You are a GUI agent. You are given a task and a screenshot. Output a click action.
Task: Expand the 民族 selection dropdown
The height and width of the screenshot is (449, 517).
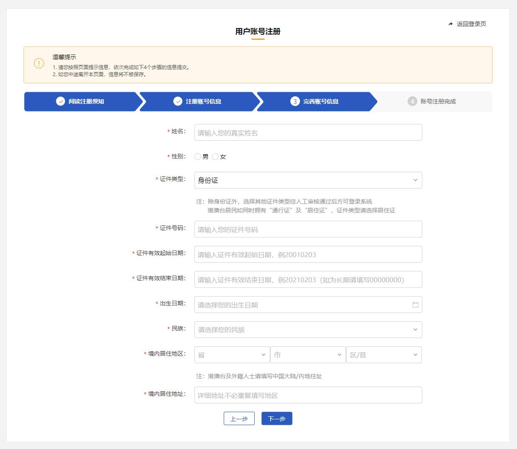click(x=308, y=330)
